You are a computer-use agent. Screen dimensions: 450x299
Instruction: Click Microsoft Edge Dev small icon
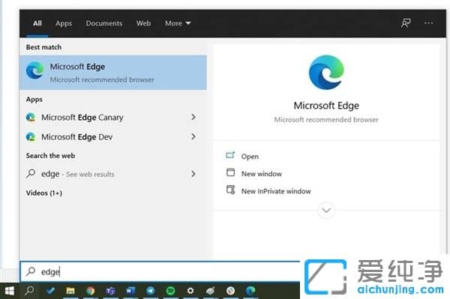pyautogui.click(x=31, y=136)
